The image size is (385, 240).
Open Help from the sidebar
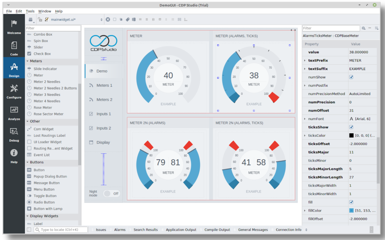pyautogui.click(x=14, y=156)
